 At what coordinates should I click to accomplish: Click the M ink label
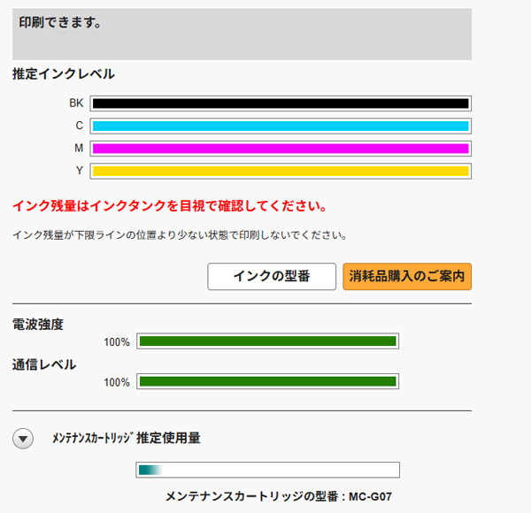click(79, 148)
